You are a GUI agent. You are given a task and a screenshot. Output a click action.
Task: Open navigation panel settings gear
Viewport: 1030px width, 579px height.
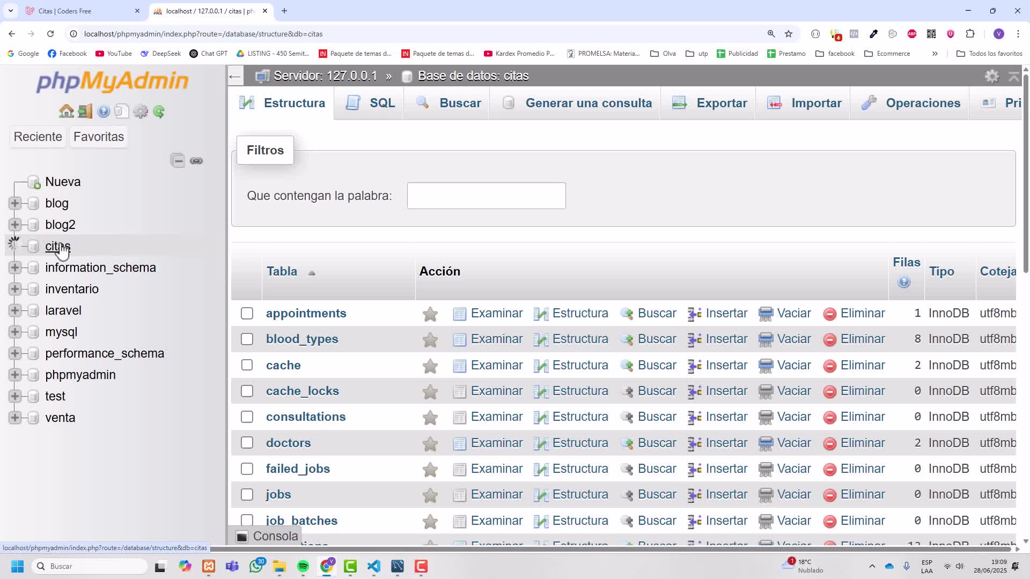[141, 111]
